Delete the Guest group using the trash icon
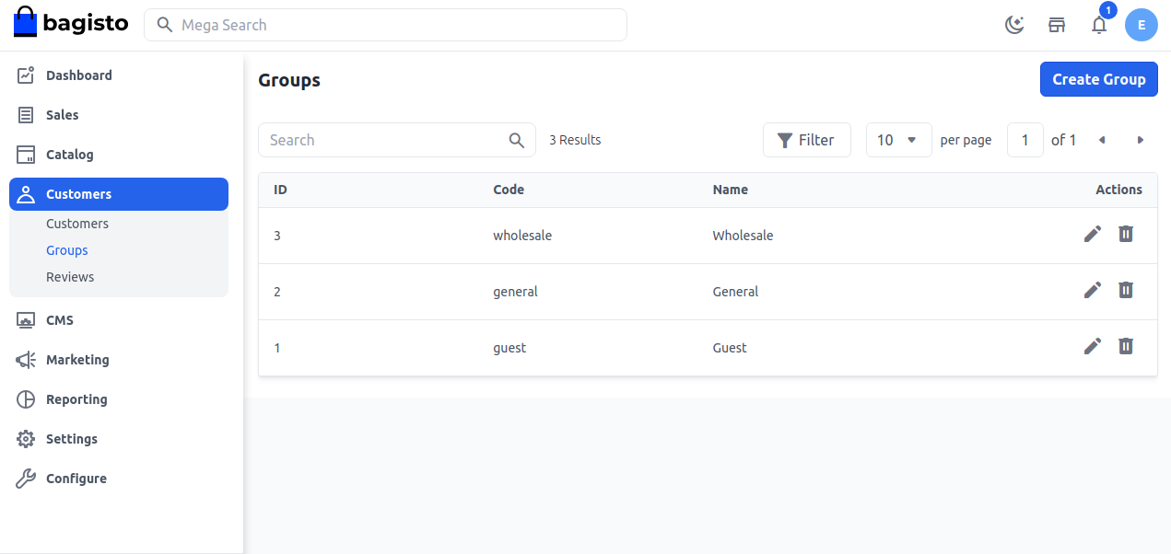 (x=1125, y=346)
